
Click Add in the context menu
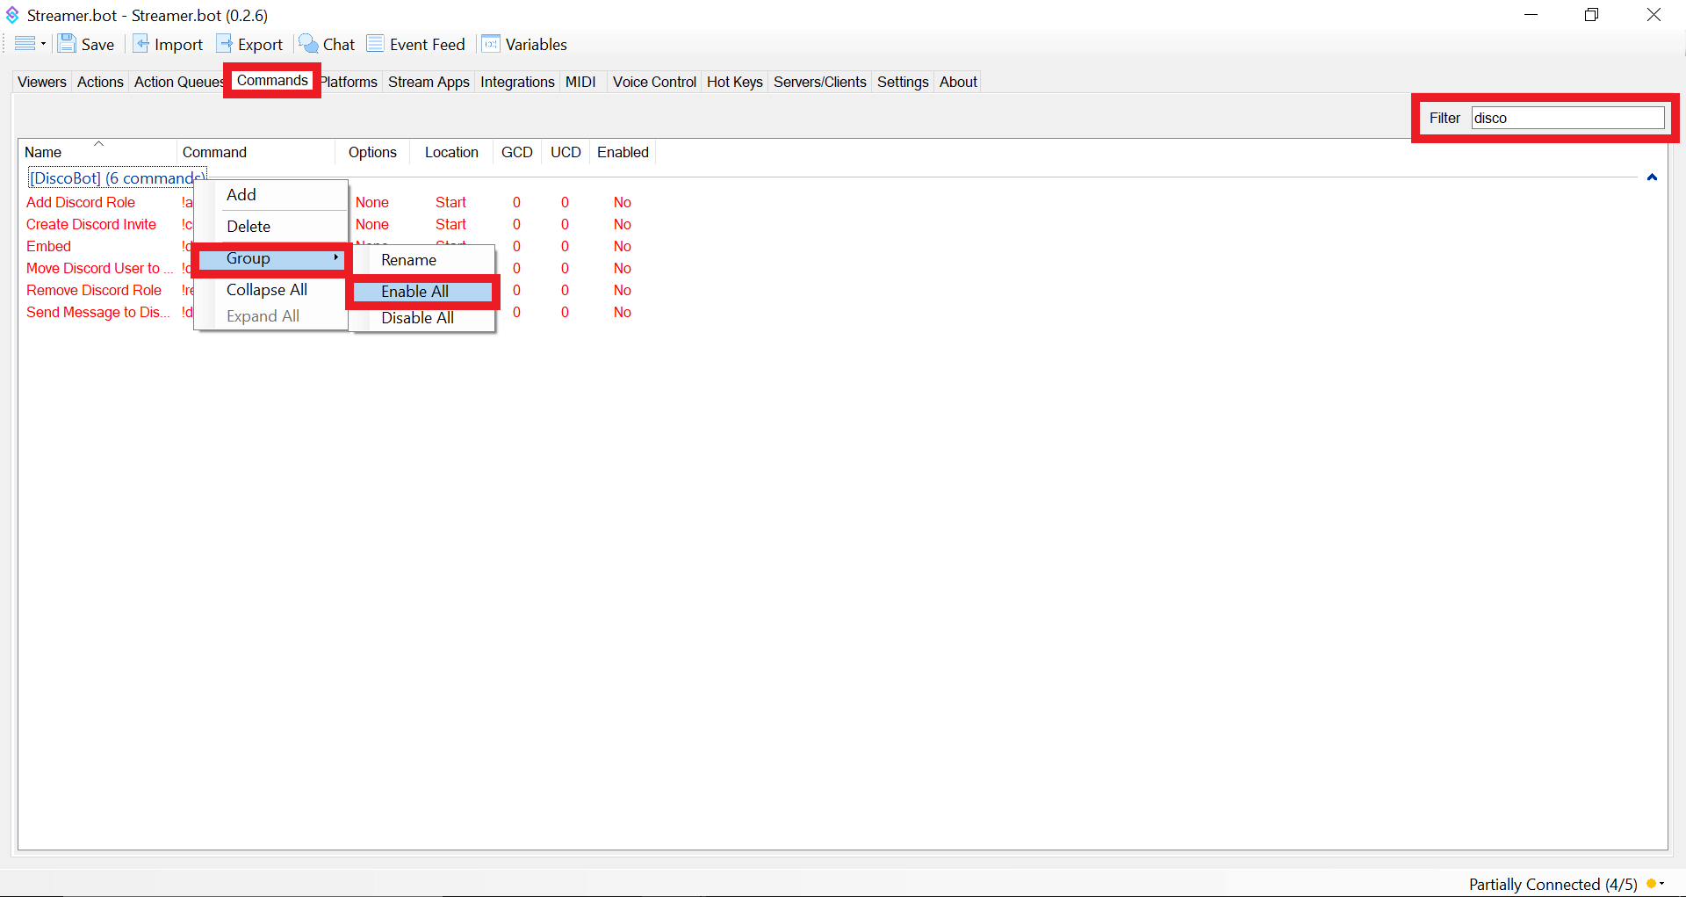(x=241, y=194)
